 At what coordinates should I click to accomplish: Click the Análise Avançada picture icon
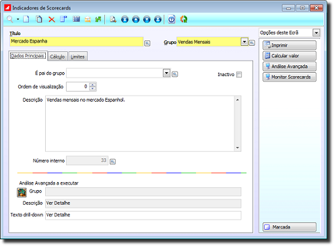coord(22,193)
